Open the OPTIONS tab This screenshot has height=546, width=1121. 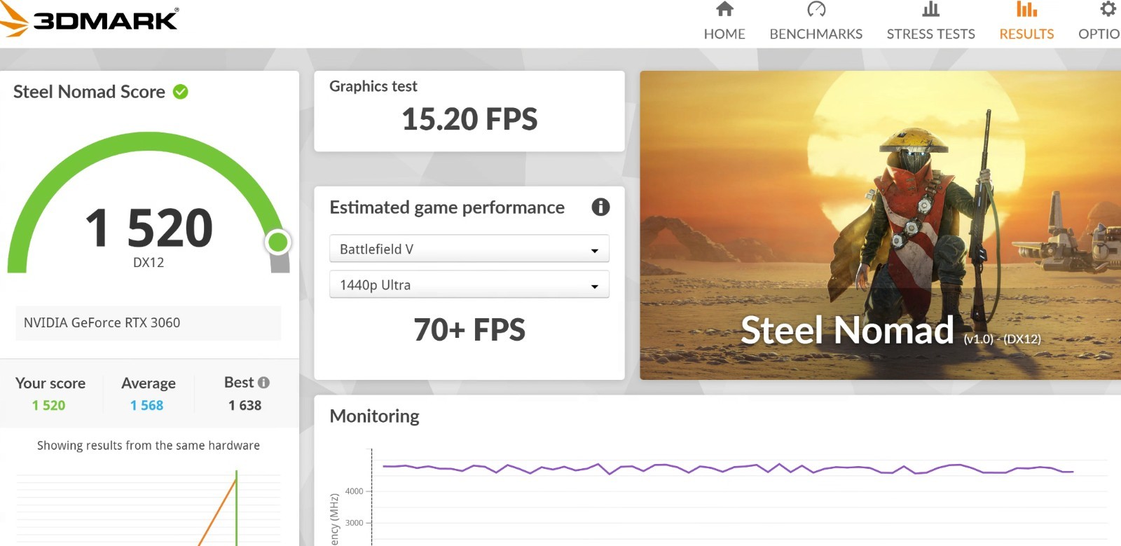[1099, 34]
